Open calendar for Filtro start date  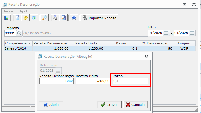[x=166, y=33]
